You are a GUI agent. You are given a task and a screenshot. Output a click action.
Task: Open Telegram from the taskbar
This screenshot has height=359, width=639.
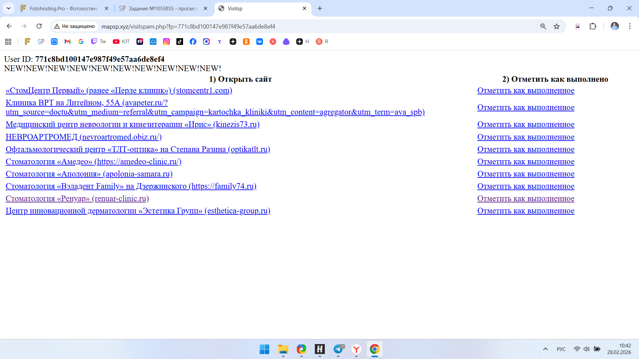click(x=338, y=349)
